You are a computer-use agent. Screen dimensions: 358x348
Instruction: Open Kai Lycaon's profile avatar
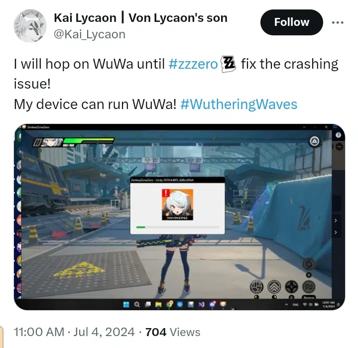click(30, 26)
